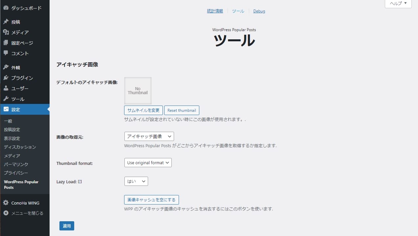Click the No Thumbnail preview image
The image size is (418, 236).
[138, 91]
